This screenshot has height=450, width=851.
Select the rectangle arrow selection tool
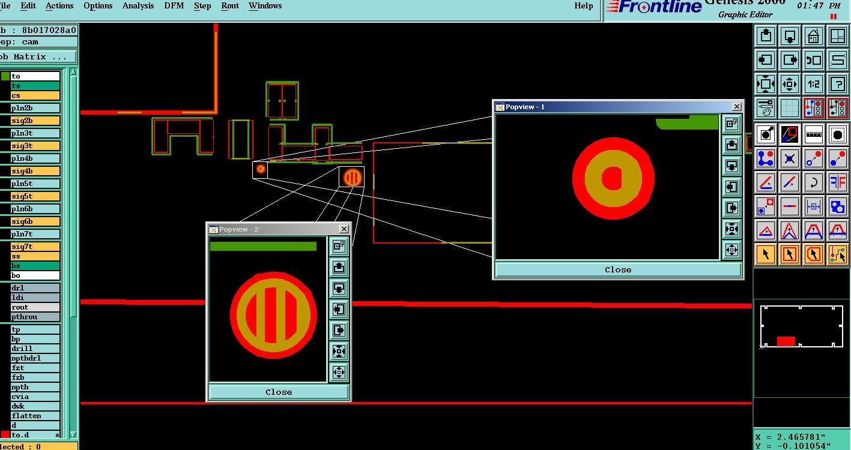point(790,254)
